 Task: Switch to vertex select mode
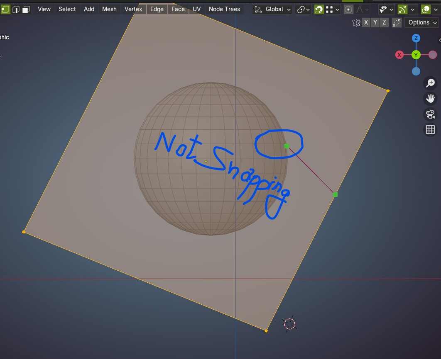pyautogui.click(x=5, y=10)
